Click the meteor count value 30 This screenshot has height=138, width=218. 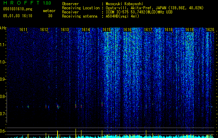point(50,16)
